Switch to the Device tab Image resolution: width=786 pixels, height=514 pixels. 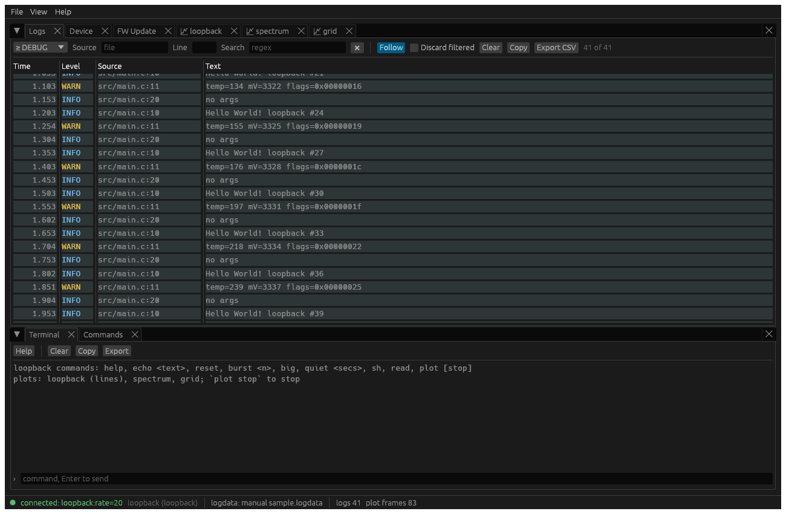tap(81, 31)
